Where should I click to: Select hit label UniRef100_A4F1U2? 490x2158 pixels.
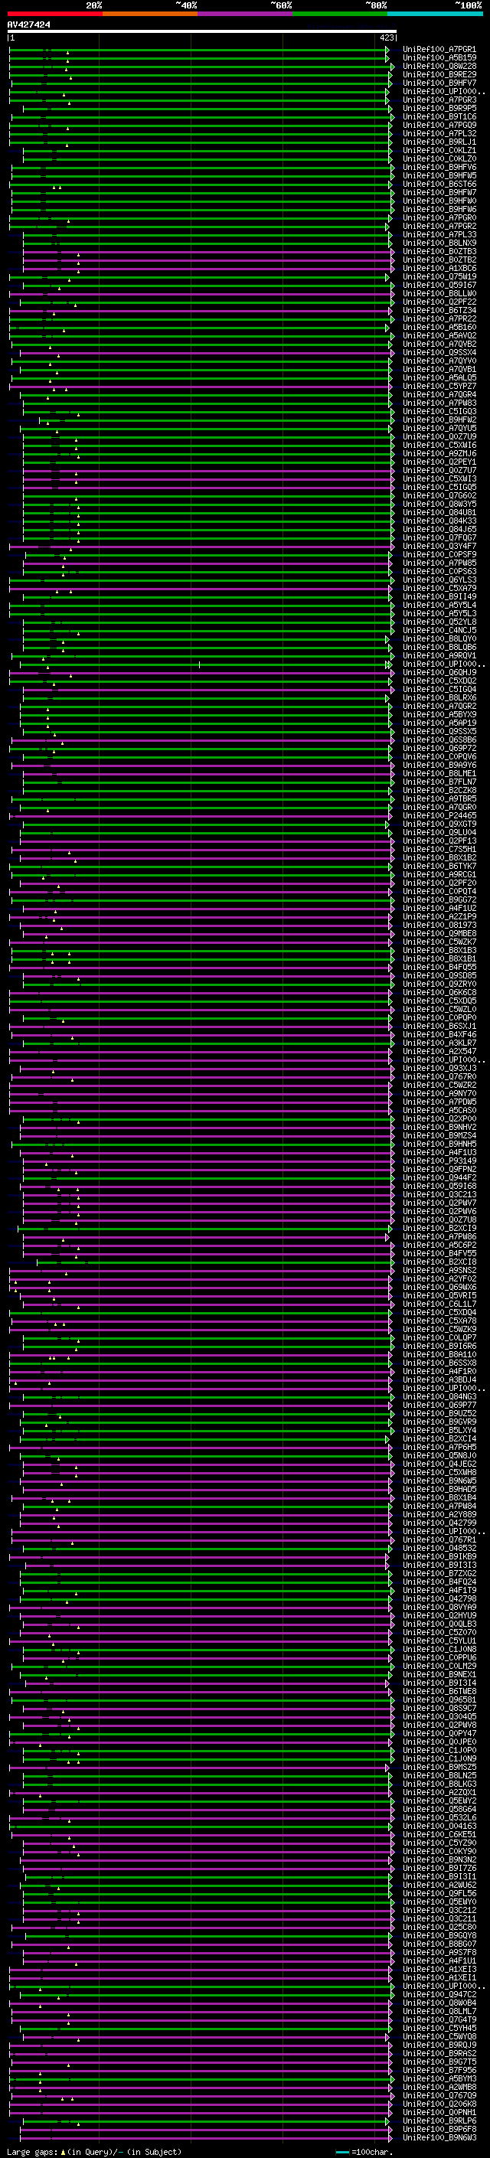pos(439,908)
